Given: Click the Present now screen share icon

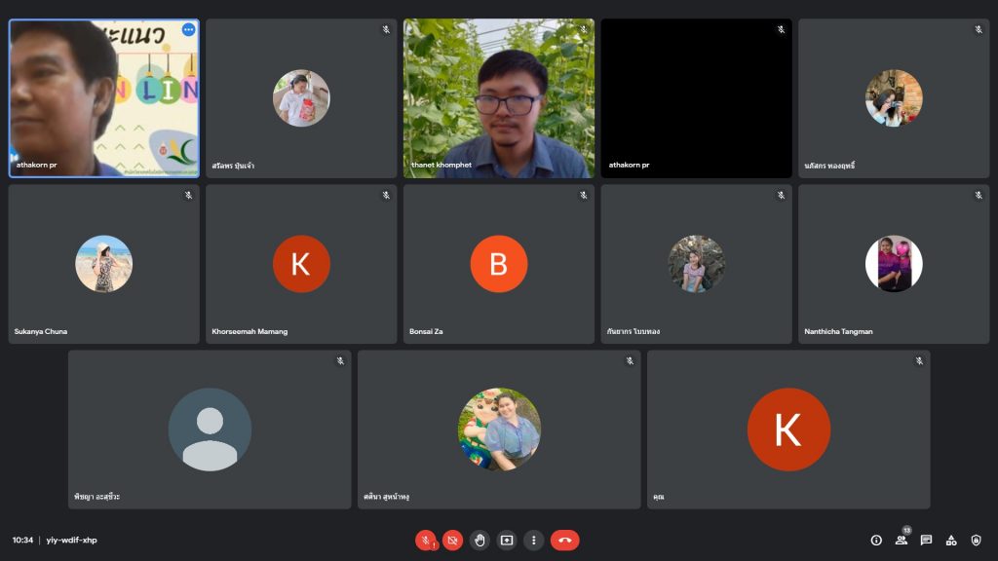Looking at the screenshot, I should coord(507,540).
